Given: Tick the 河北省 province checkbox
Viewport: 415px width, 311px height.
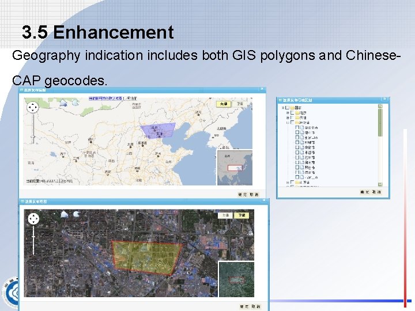Looking at the screenshot, I should [292, 123].
